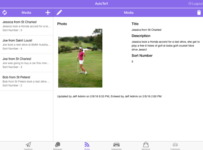
Task: Select the 'Bob from St Peters!' list item
Action: point(27,81)
